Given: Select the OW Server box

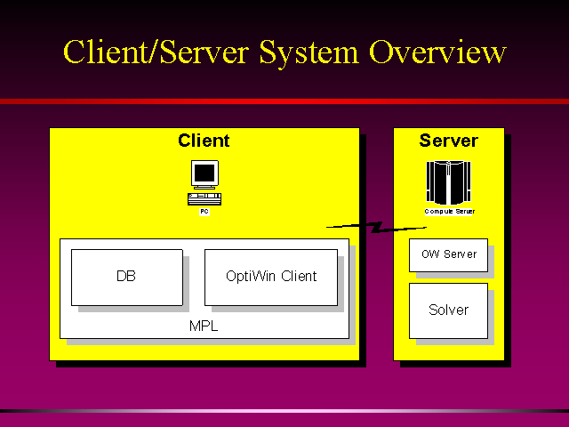Looking at the screenshot, I should tap(448, 254).
